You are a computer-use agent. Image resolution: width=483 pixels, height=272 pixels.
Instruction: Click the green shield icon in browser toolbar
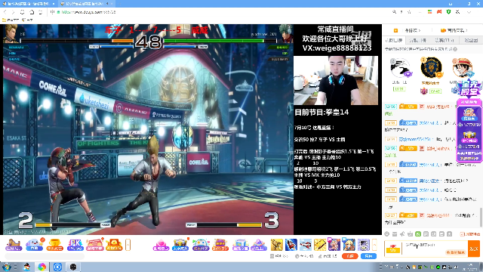point(448,12)
